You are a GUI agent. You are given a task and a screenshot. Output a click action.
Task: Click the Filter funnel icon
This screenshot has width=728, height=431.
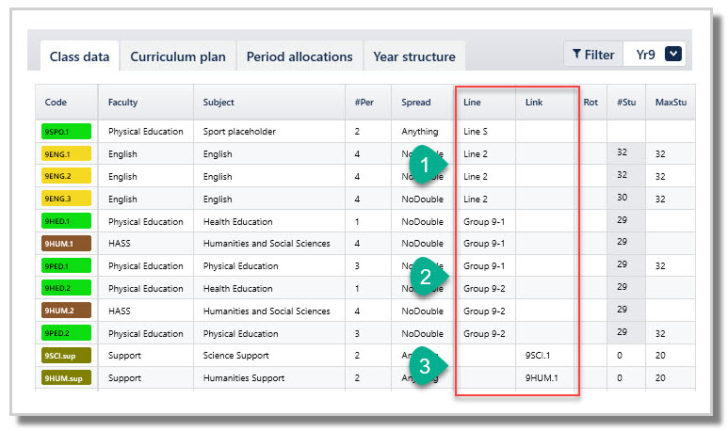point(576,55)
